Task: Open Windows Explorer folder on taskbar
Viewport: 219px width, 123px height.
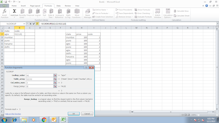Action: pos(24,120)
